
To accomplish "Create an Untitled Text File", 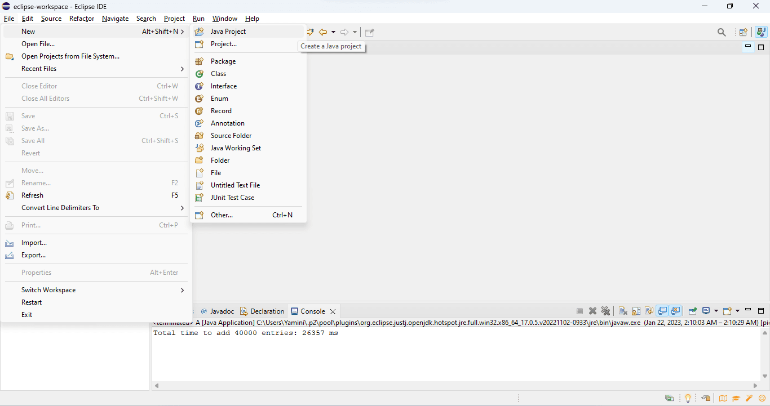I will (x=248, y=185).
